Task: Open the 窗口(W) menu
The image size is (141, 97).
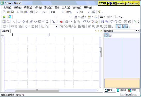Action: point(77,7)
